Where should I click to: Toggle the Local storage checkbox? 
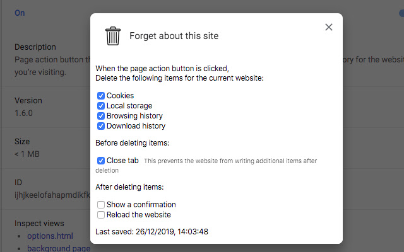[101, 106]
